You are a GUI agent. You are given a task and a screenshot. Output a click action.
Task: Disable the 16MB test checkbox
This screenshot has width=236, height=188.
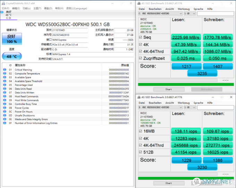click(141, 132)
